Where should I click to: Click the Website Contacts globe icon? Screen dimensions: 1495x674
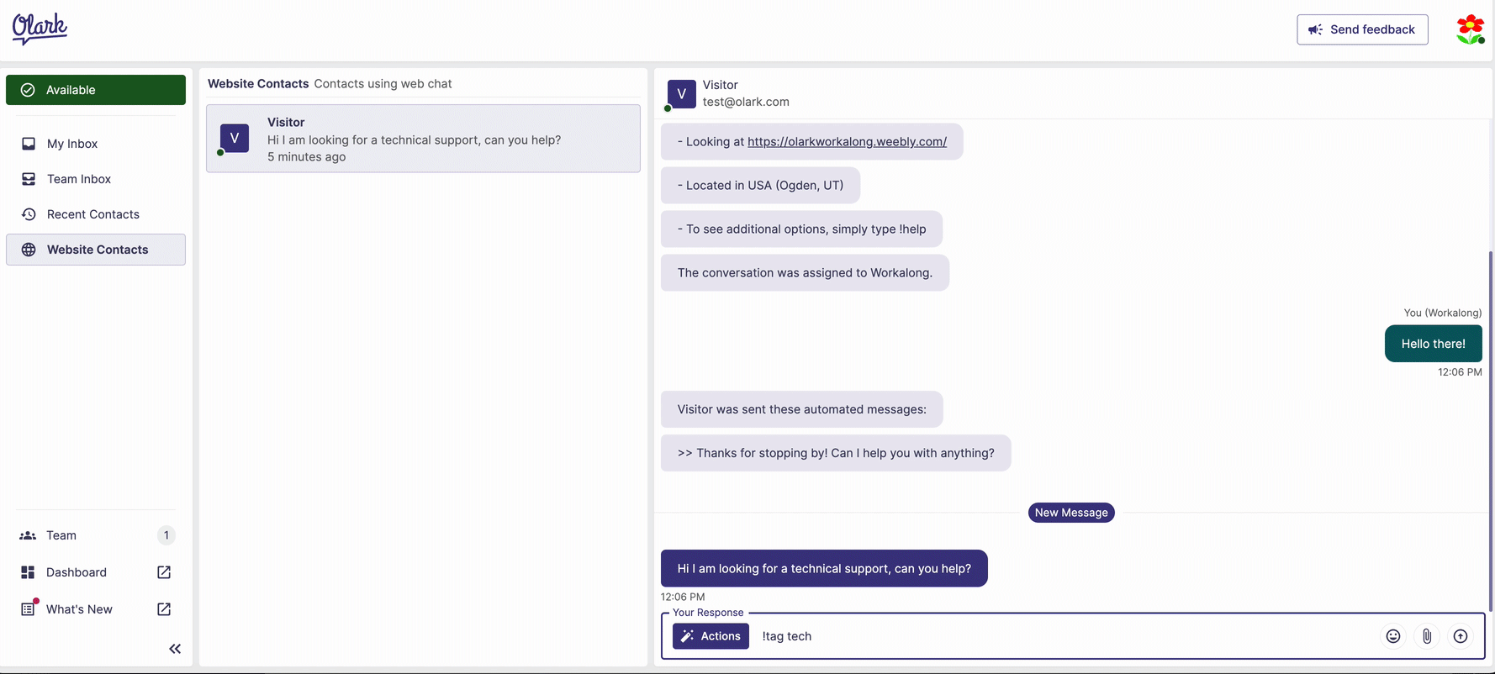(29, 249)
